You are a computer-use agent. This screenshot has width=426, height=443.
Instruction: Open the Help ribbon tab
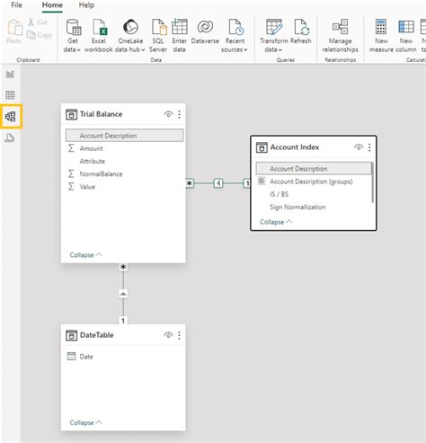point(86,5)
